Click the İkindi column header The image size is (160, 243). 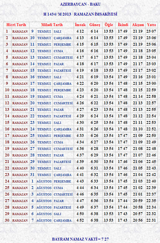click(x=123, y=25)
